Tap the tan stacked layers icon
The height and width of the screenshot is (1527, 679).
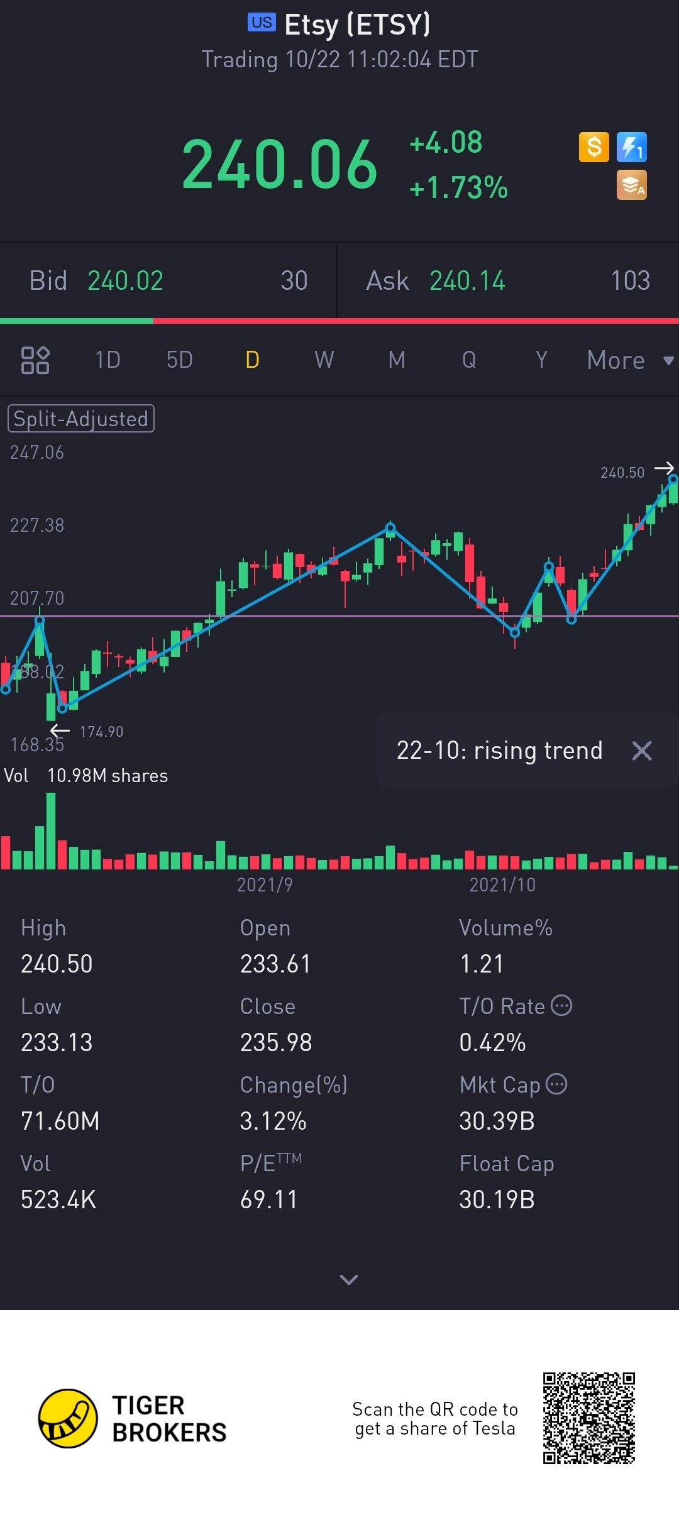[631, 185]
